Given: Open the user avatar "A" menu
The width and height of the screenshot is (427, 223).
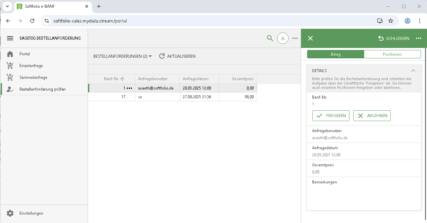Looking at the screenshot, I should (x=283, y=38).
